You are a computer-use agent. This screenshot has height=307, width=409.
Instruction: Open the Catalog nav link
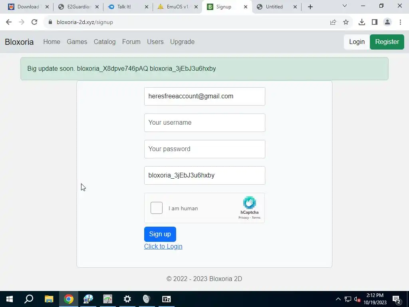(x=105, y=42)
